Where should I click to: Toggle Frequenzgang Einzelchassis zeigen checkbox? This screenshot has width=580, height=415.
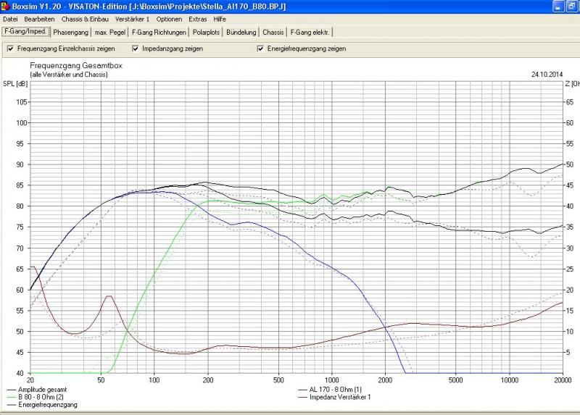pos(10,49)
